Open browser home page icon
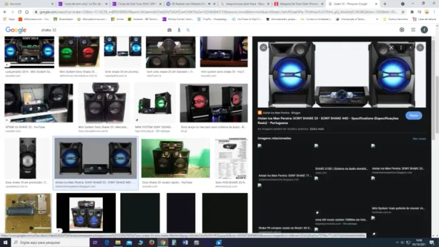 pyautogui.click(x=27, y=12)
